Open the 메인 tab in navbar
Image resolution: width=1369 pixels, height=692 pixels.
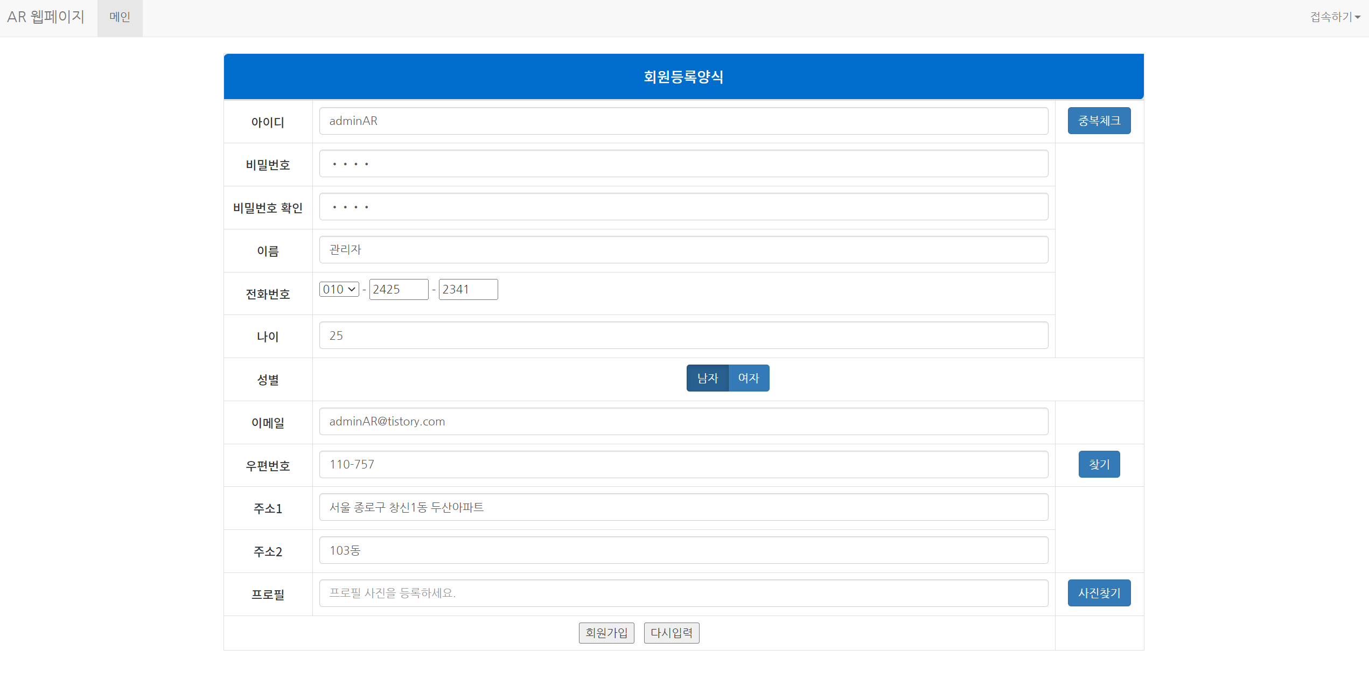pyautogui.click(x=120, y=17)
